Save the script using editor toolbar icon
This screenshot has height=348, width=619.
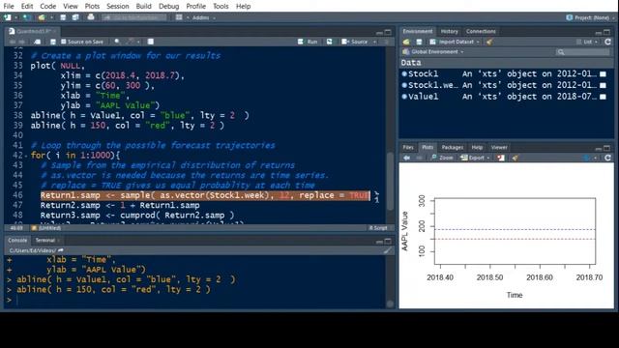53,42
